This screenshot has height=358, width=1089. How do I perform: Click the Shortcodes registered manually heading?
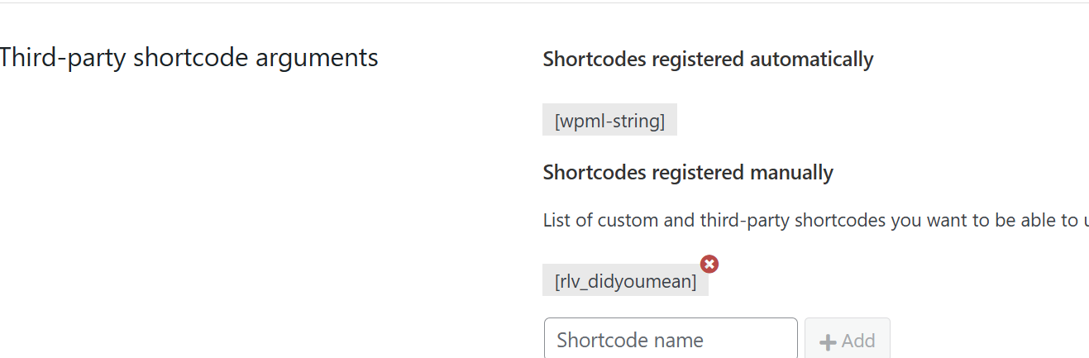tap(688, 173)
